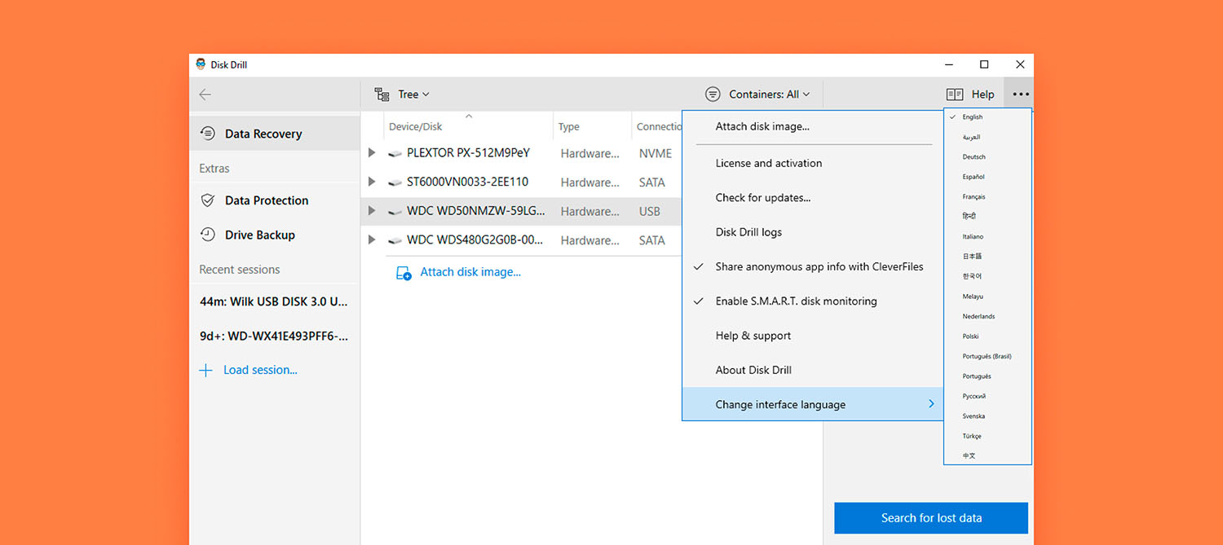This screenshot has height=545, width=1223.
Task: Click the WDC WDS480G2G0B drive icon
Action: 395,240
